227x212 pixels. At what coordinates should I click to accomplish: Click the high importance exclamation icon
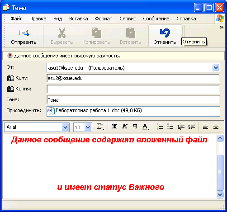tap(10, 56)
